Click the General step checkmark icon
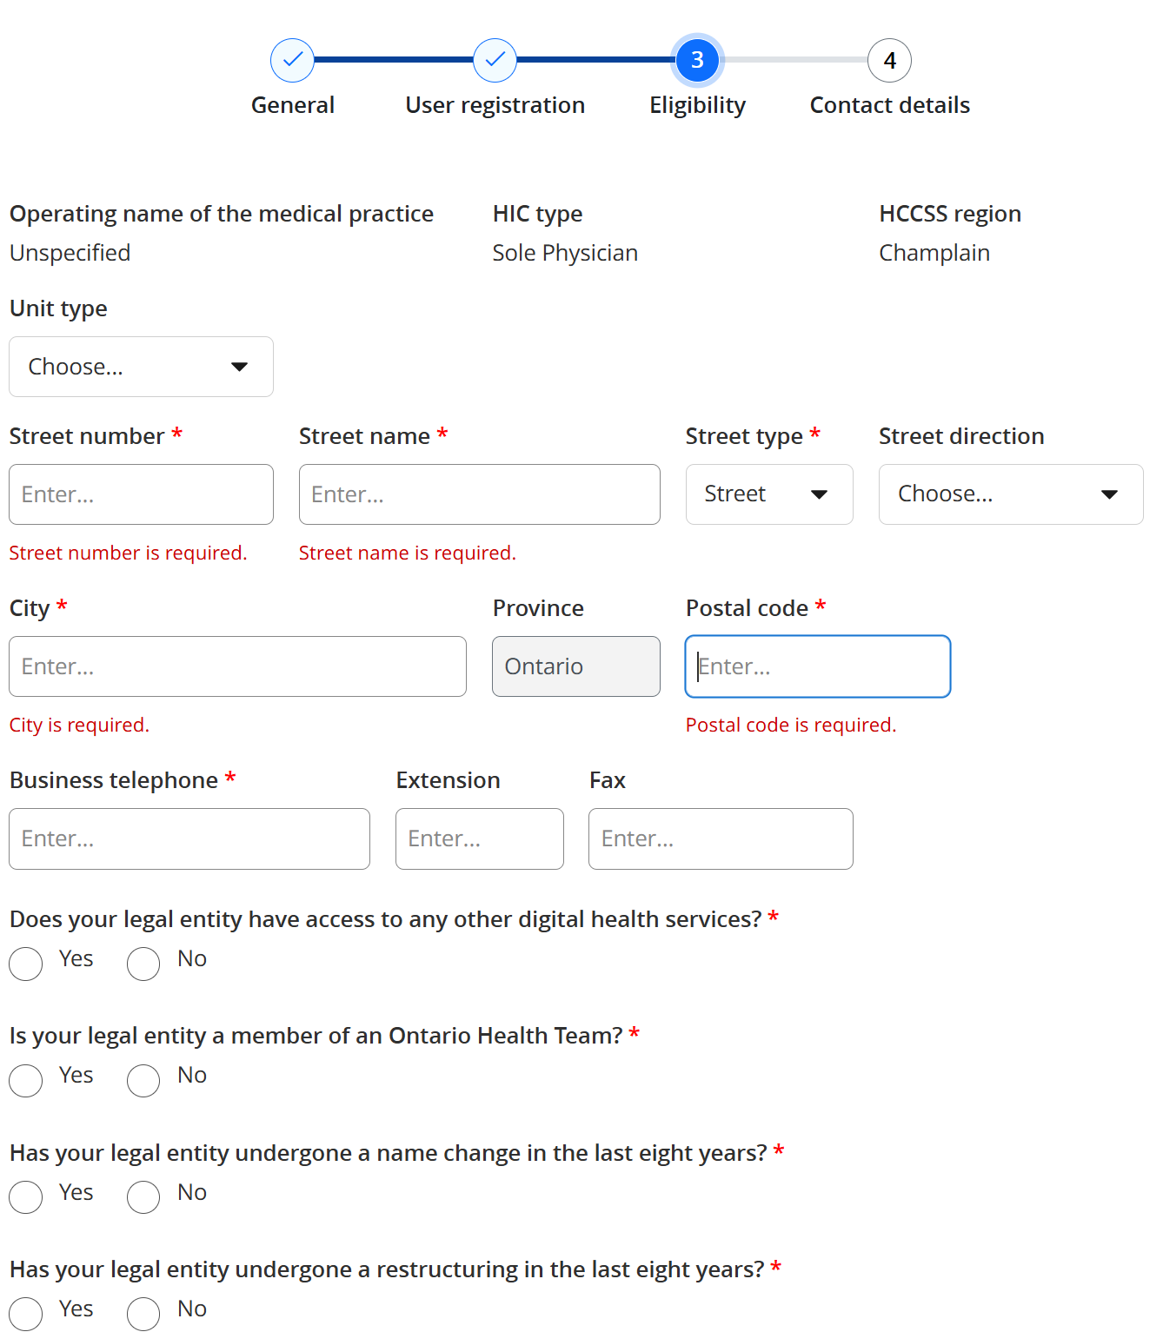The width and height of the screenshot is (1163, 1332). coord(293,60)
